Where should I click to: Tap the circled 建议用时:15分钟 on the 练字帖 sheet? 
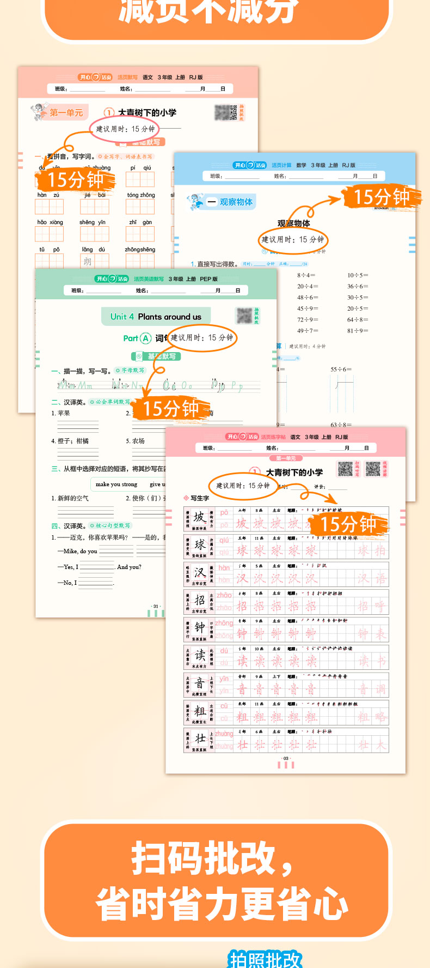click(x=243, y=486)
